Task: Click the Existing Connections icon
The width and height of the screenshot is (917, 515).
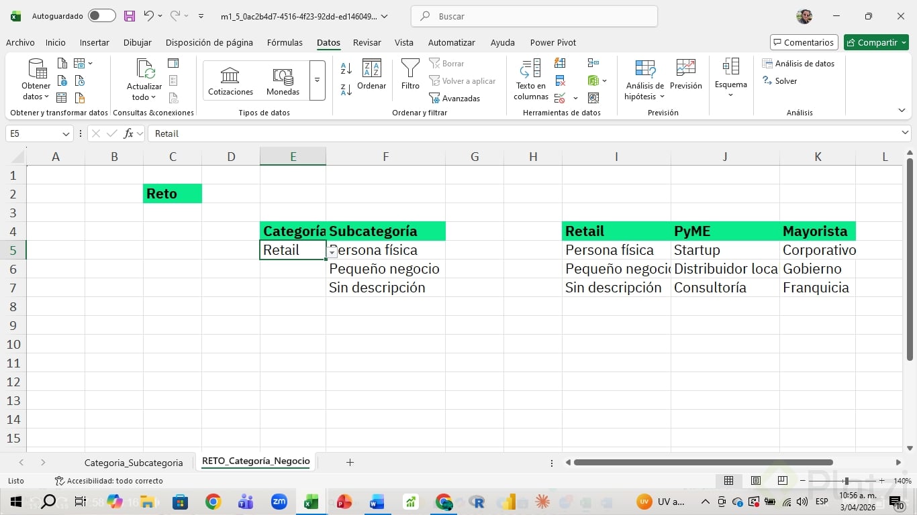Action: (79, 99)
